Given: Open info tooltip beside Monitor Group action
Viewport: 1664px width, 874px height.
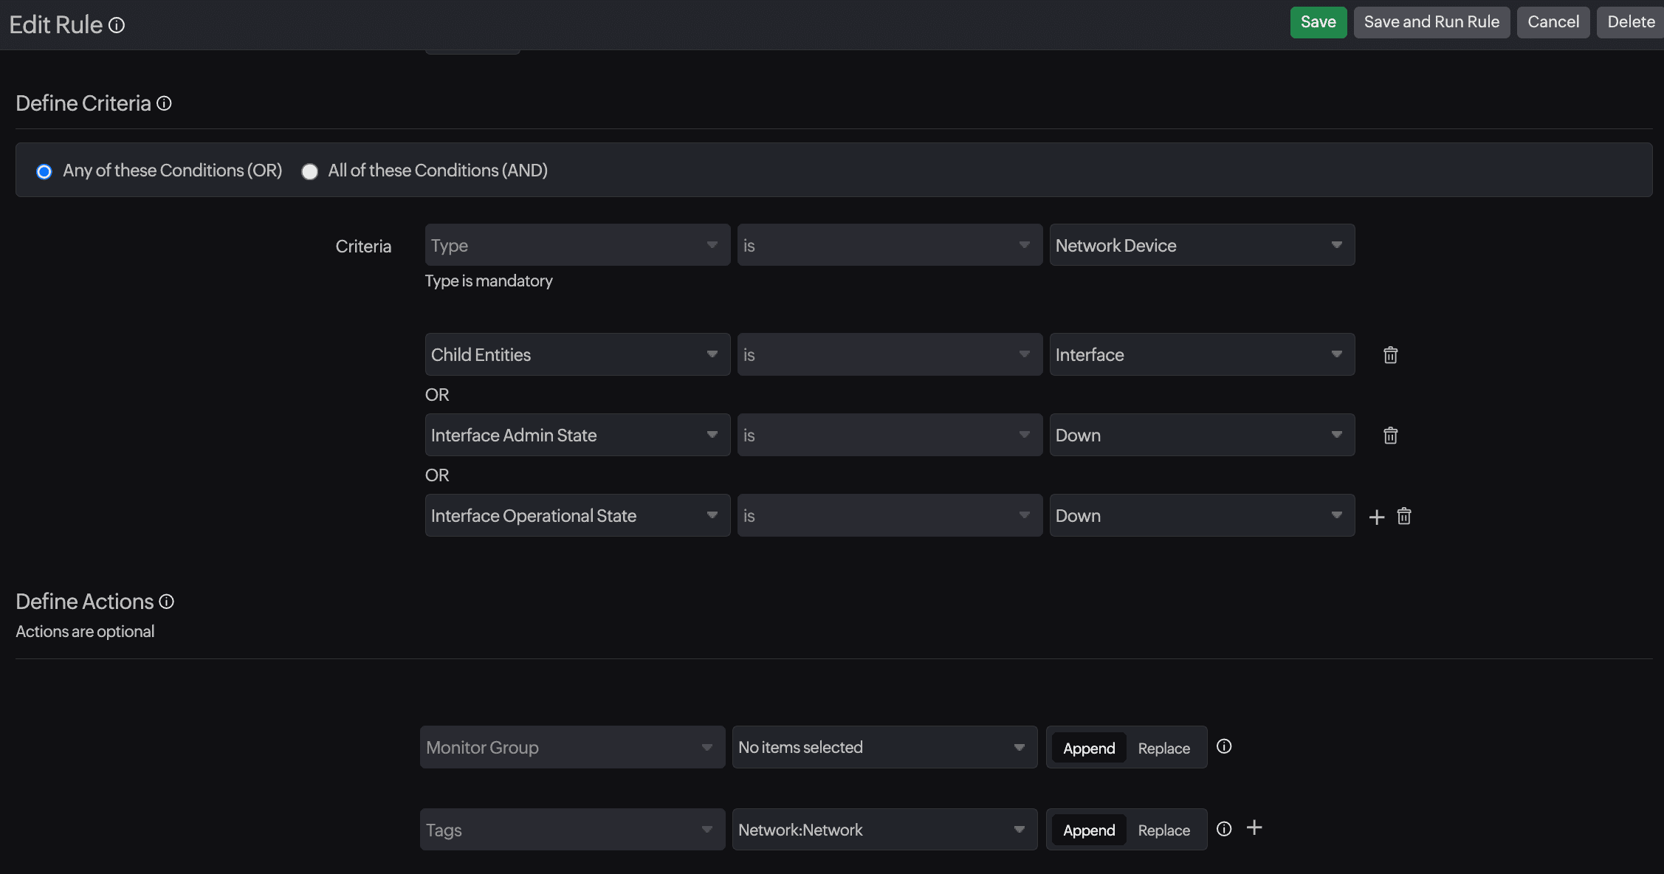Looking at the screenshot, I should (1224, 746).
